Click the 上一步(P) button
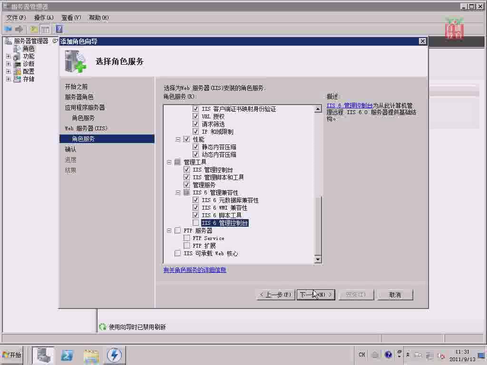 276,295
